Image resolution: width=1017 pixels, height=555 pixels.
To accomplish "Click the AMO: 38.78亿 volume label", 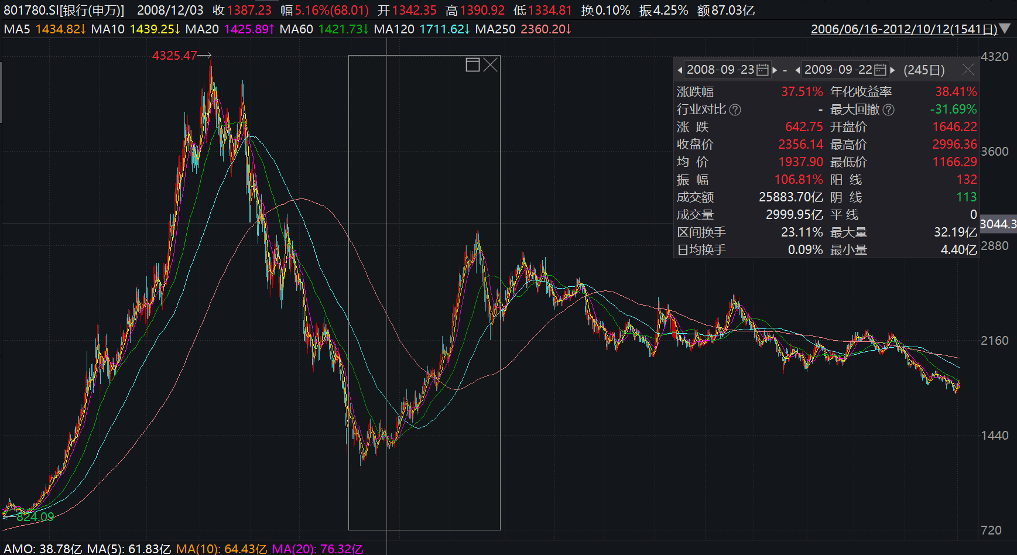I will click(x=43, y=549).
